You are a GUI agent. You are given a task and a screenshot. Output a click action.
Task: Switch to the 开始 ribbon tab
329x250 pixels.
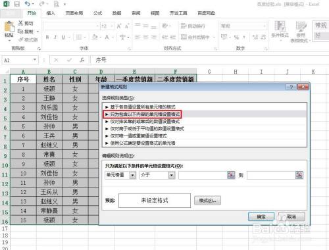(32, 13)
